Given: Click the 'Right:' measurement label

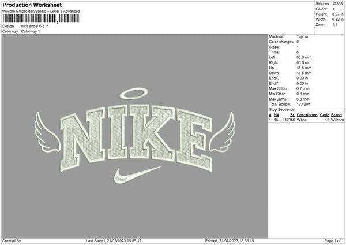Looking at the screenshot, I should [x=273, y=62].
